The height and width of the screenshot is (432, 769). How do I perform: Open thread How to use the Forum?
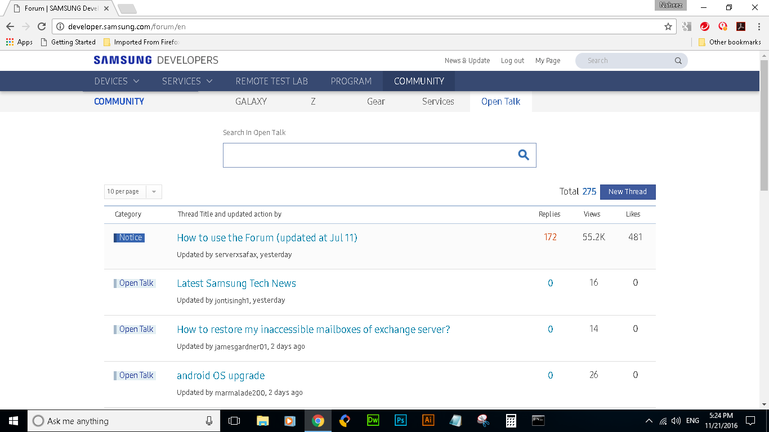pyautogui.click(x=267, y=238)
